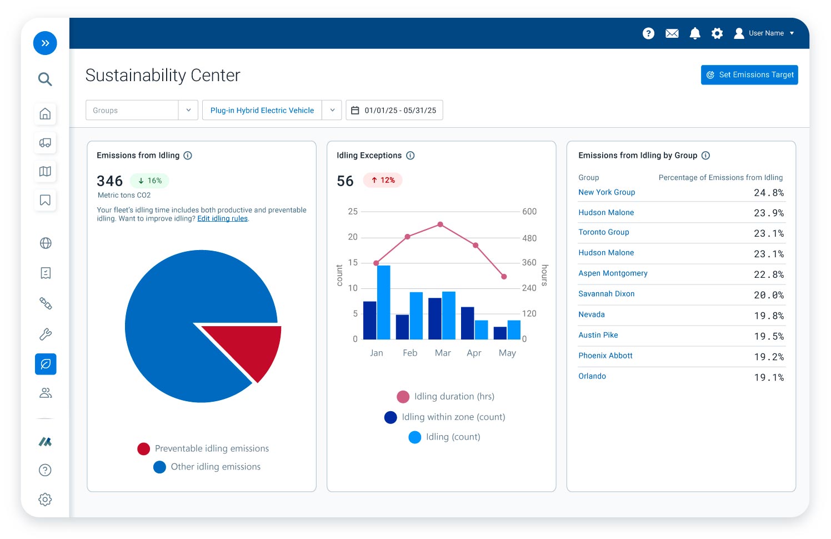Image resolution: width=831 pixels, height=539 pixels.
Task: Open the Edit idling rules link
Action: tap(222, 218)
